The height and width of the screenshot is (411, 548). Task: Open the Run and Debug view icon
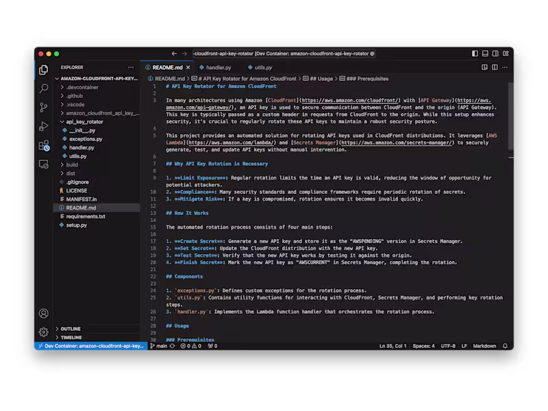pyautogui.click(x=44, y=126)
